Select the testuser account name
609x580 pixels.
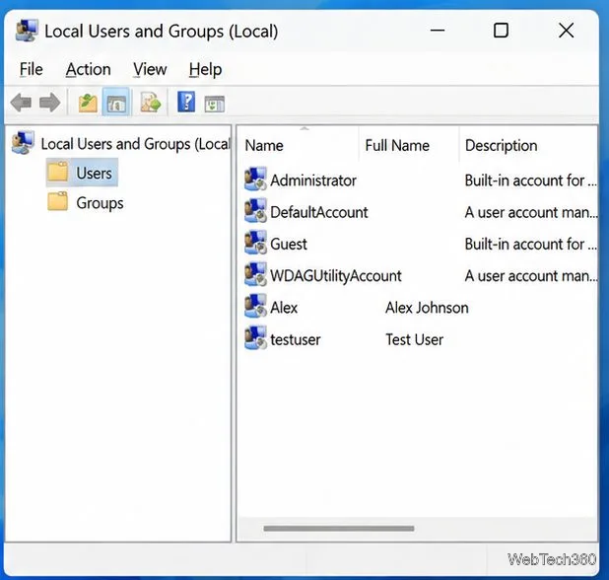[296, 339]
